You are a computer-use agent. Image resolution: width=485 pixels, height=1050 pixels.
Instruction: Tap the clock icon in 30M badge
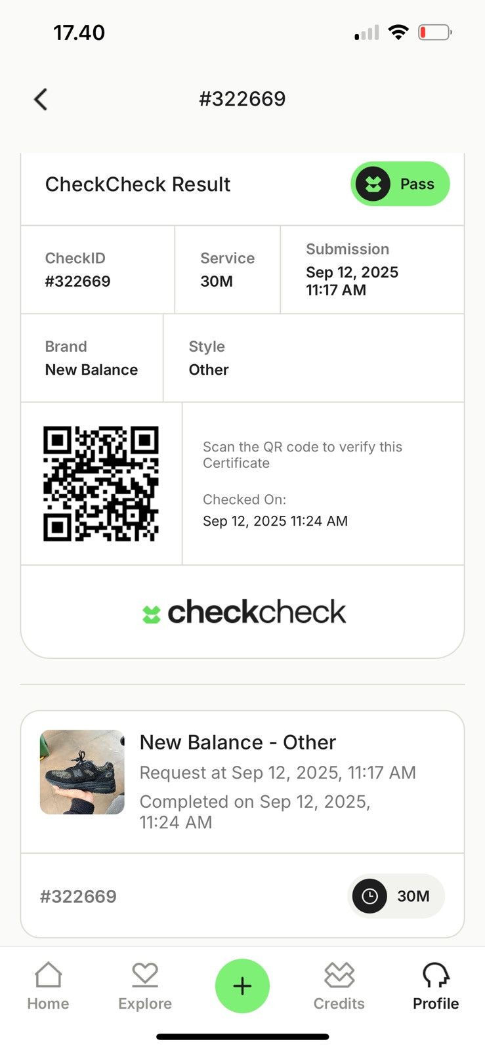coord(369,896)
